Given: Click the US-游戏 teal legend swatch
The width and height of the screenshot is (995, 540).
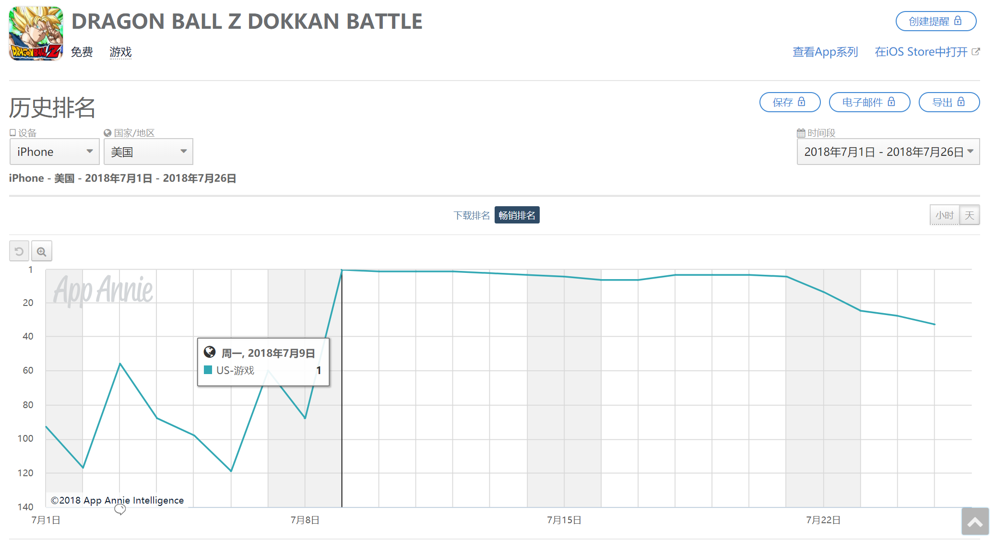Looking at the screenshot, I should pyautogui.click(x=208, y=370).
